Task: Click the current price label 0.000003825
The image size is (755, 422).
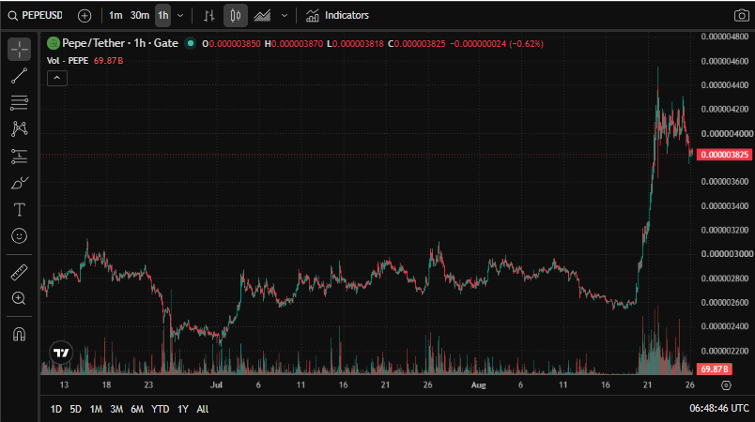Action: point(724,155)
